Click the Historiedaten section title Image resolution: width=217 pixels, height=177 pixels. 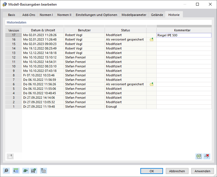(x=16, y=22)
